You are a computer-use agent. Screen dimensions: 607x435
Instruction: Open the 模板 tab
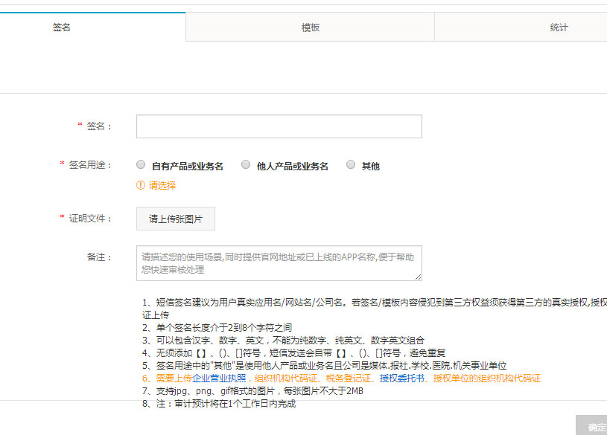pyautogui.click(x=310, y=28)
